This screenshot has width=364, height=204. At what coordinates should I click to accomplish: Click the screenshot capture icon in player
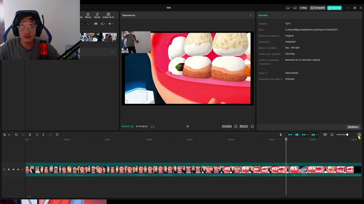[x=235, y=126]
